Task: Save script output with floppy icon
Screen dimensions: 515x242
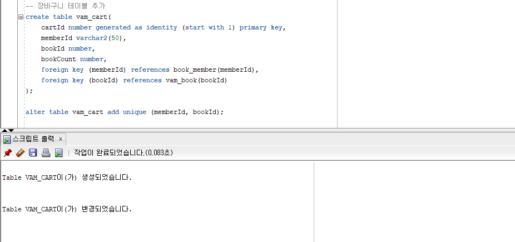Action: pyautogui.click(x=33, y=152)
